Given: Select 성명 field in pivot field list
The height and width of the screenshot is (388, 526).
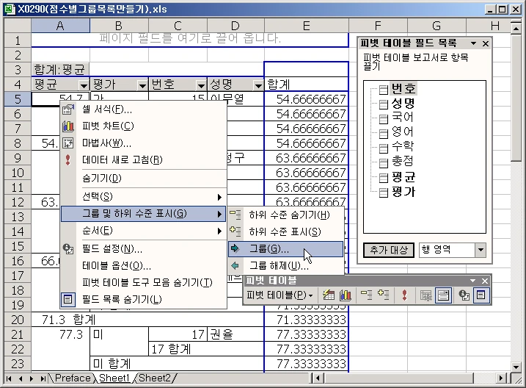Looking at the screenshot, I should 403,103.
